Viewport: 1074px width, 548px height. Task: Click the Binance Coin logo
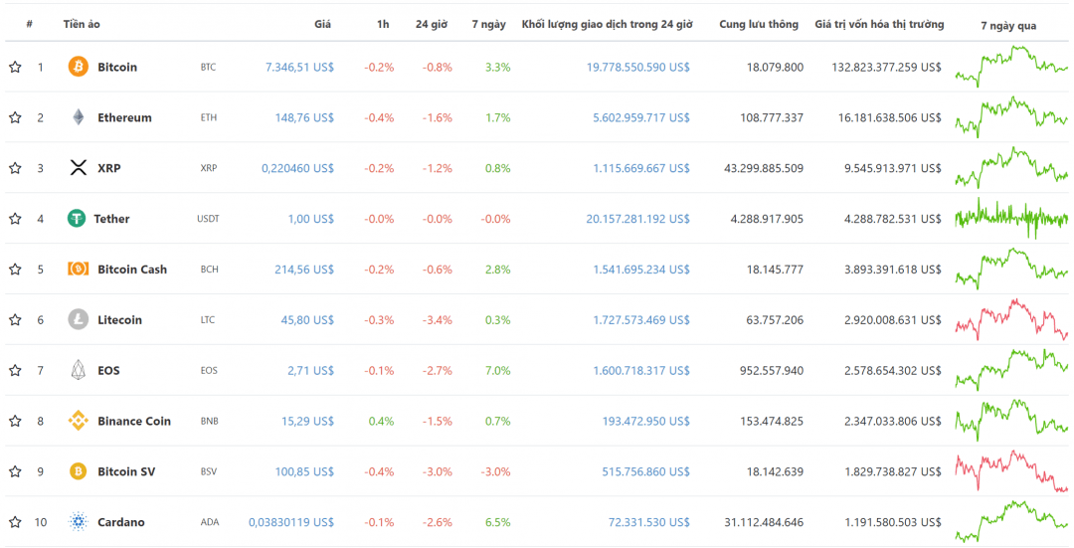(x=79, y=421)
